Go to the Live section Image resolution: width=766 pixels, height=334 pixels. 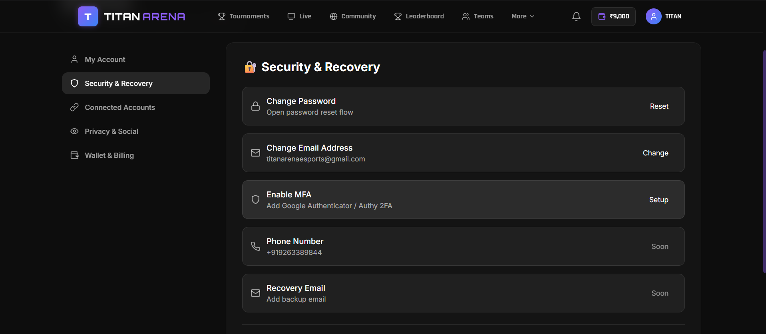click(299, 16)
